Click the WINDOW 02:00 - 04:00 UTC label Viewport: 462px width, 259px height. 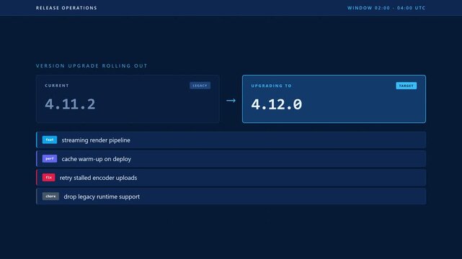386,8
